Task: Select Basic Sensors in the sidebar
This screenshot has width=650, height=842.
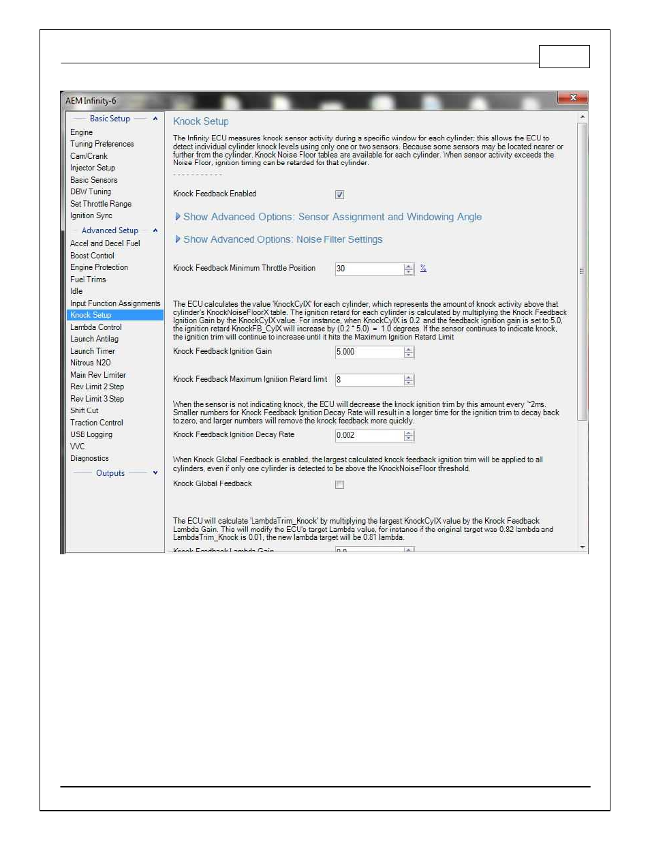Action: 94,180
